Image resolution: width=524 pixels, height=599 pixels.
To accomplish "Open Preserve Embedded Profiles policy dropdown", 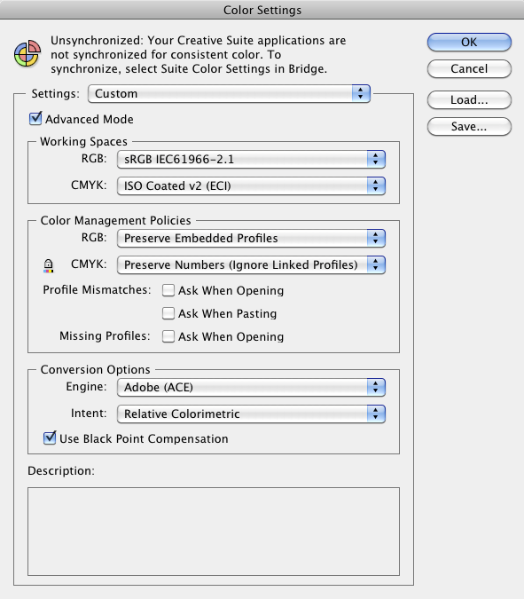I will 251,239.
